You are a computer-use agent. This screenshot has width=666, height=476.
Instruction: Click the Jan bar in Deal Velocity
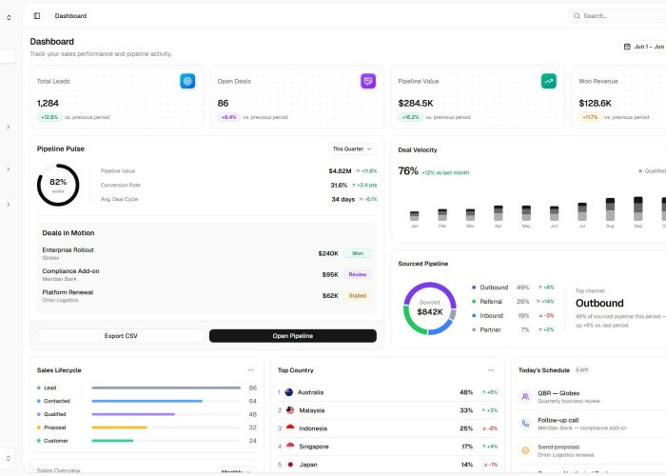click(415, 215)
